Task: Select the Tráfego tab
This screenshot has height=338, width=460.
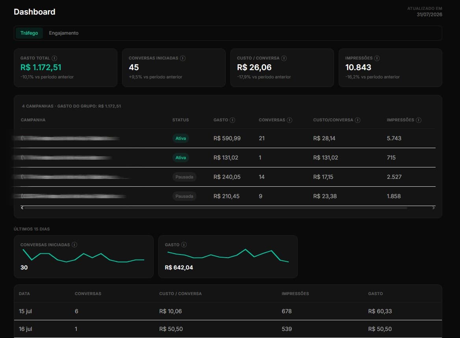Action: [29, 33]
